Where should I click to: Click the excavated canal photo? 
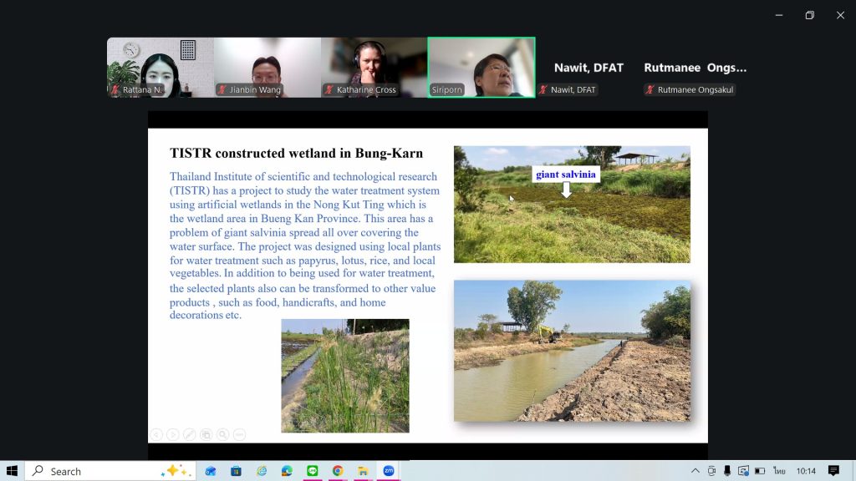(x=572, y=351)
